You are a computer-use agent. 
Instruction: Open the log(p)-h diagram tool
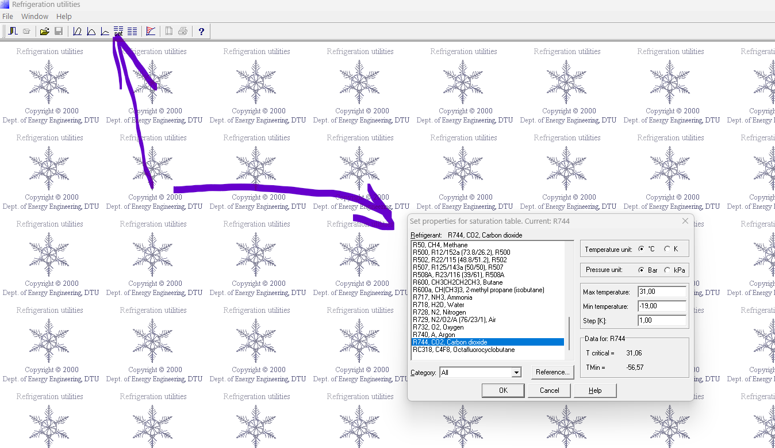[77, 31]
